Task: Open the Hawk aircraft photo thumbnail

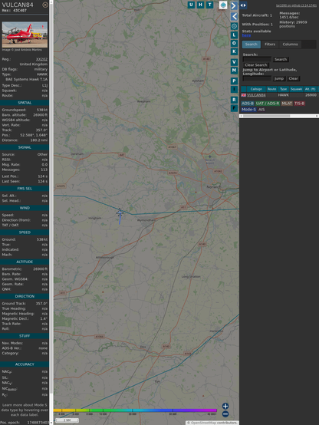Action: (x=25, y=35)
